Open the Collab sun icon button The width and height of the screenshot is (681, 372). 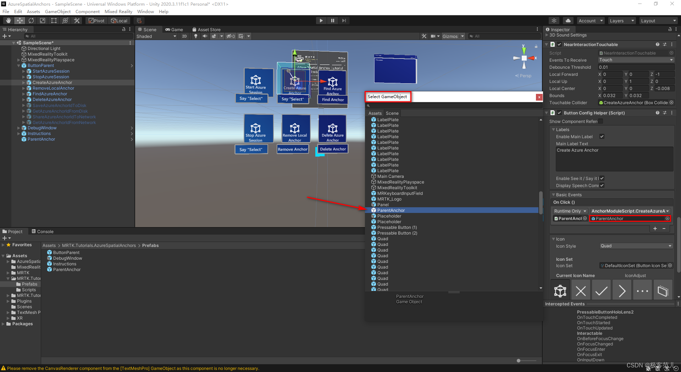[554, 21]
